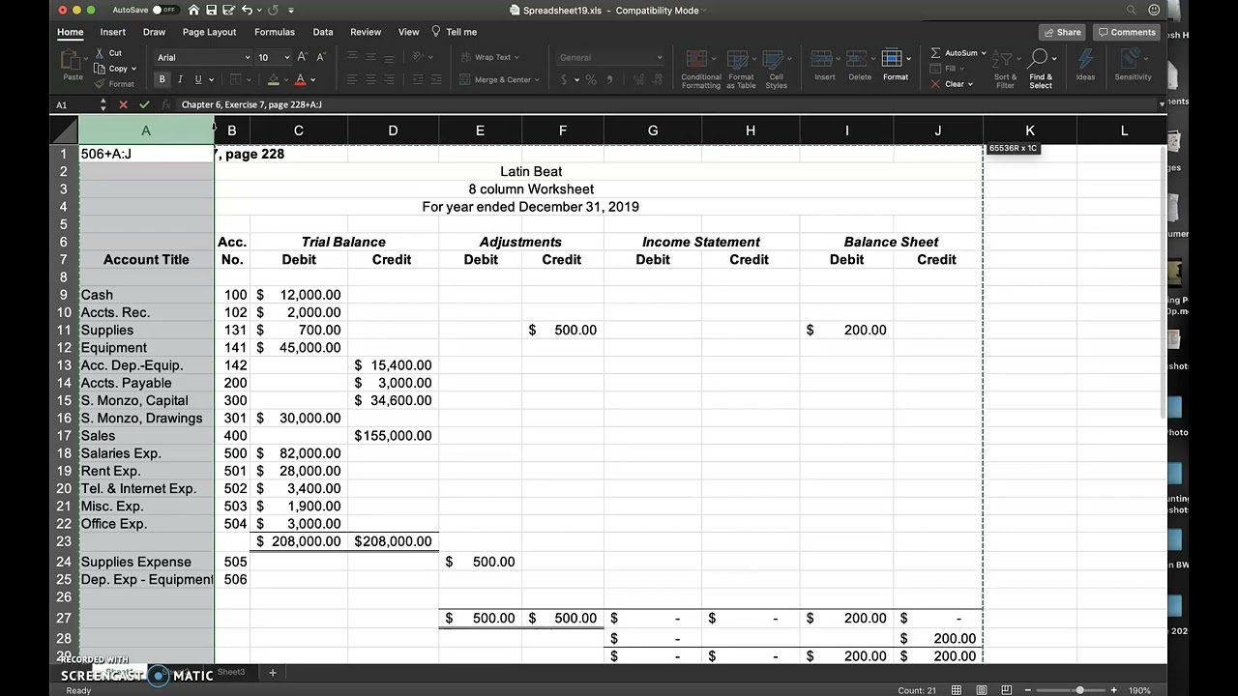Click the Delete cells icon
The width and height of the screenshot is (1238, 696).
[859, 60]
